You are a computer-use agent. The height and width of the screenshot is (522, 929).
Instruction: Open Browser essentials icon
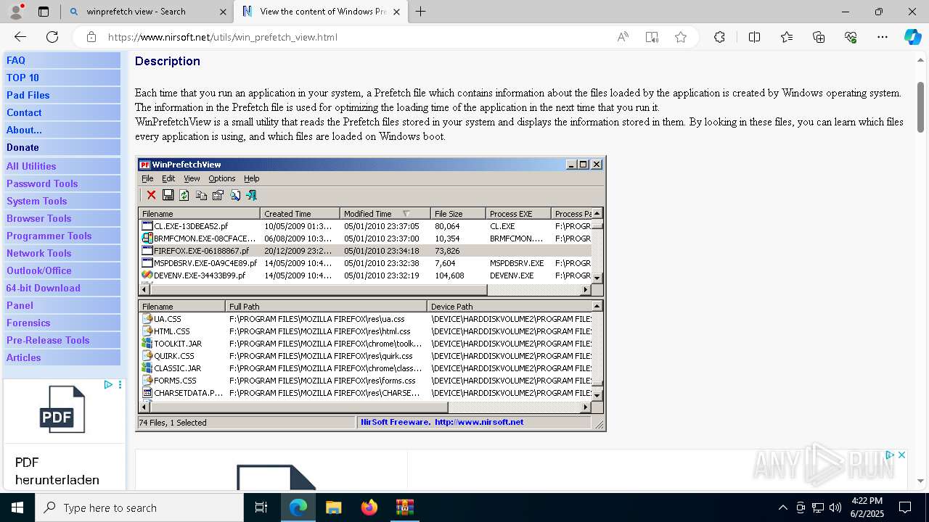pyautogui.click(x=851, y=37)
